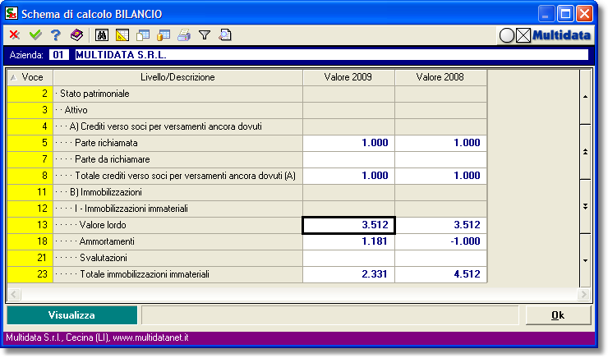This screenshot has height=358, width=608.
Task: Click the crossed box icon beside Multidata
Action: [523, 35]
